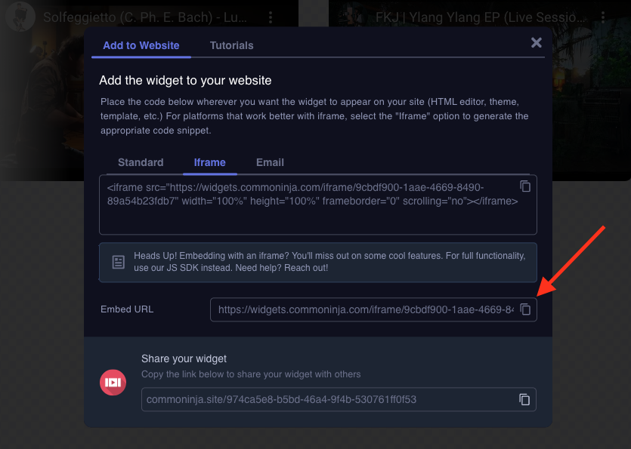Open the FKJ video three-dot menu
Screen dimensions: 631x449
(602, 17)
